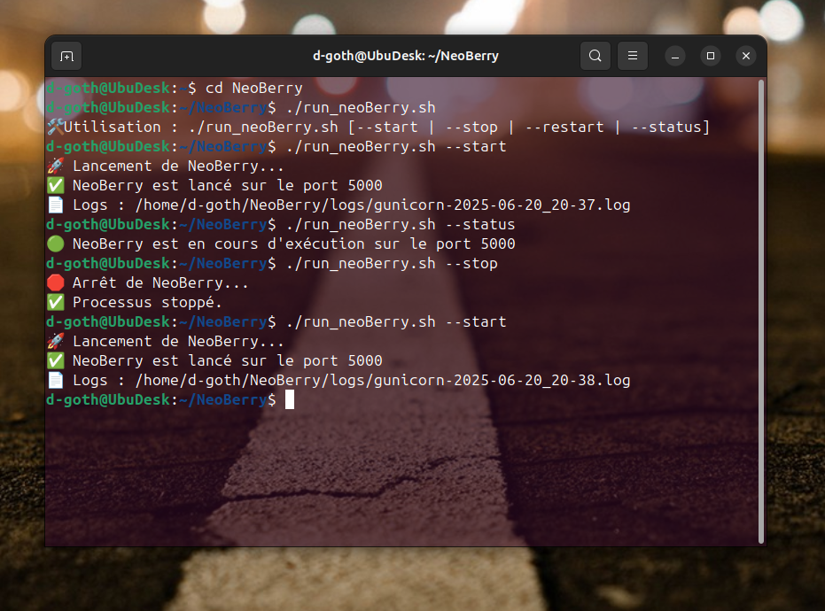Click 'Arrêt de NeoBerry...' line
Viewport: 825px width, 611px height.
click(160, 282)
